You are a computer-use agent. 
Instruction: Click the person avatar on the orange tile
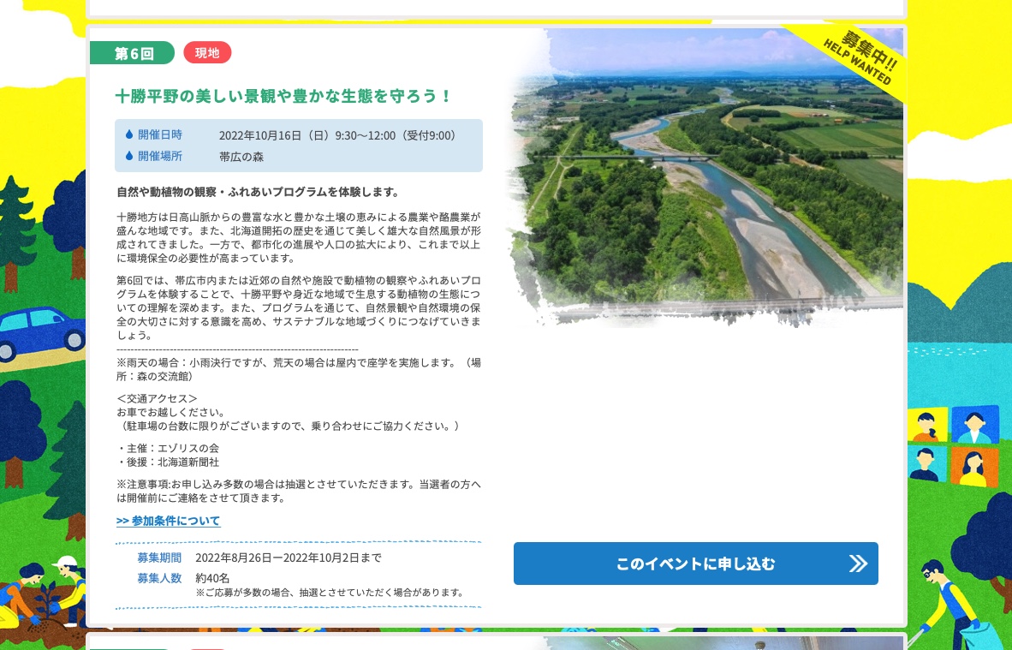click(x=974, y=468)
